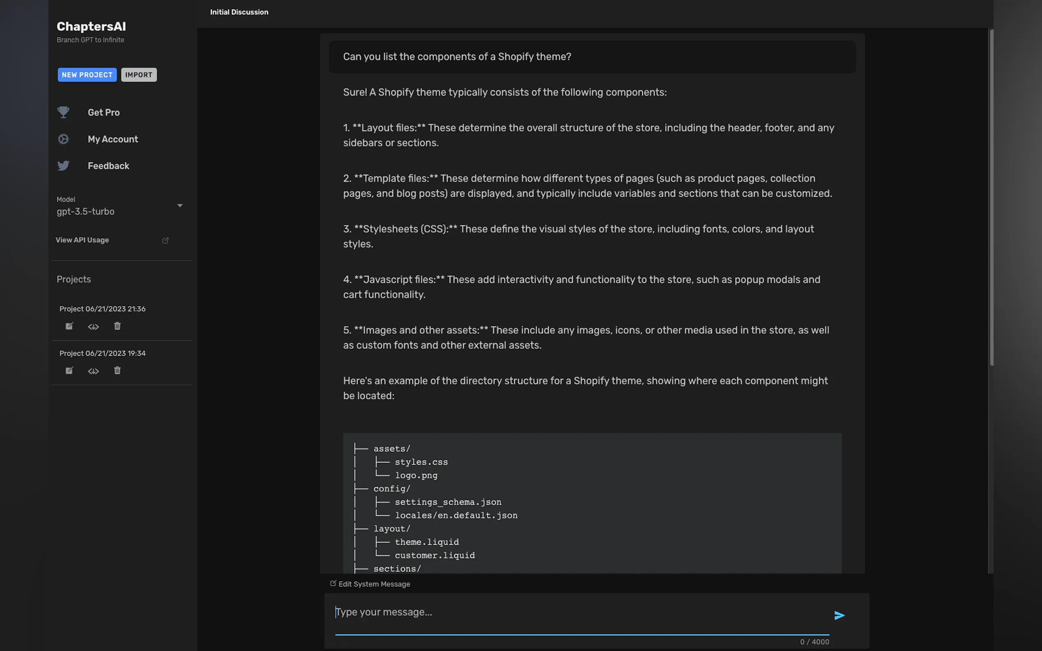Viewport: 1042px width, 651px height.
Task: Click code icon for project 21:36
Action: 93,327
